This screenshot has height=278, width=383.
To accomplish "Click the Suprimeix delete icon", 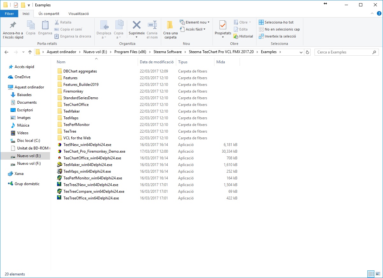I will 137,25.
